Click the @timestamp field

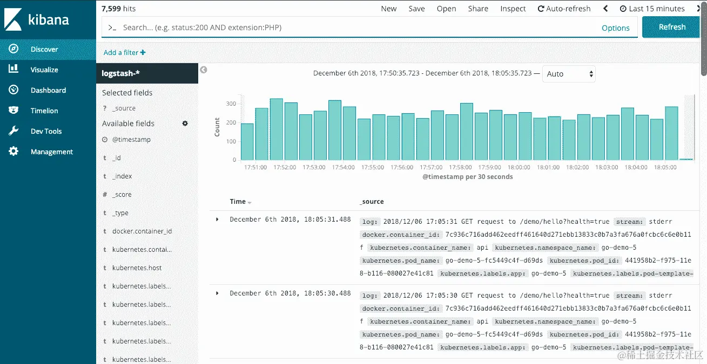pos(131,140)
